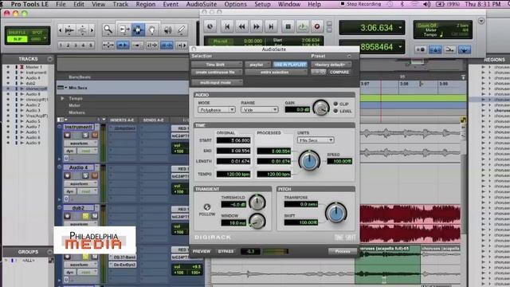This screenshot has height=287, width=510.
Task: Adjust the Transpose pitch knob
Action: [336, 213]
